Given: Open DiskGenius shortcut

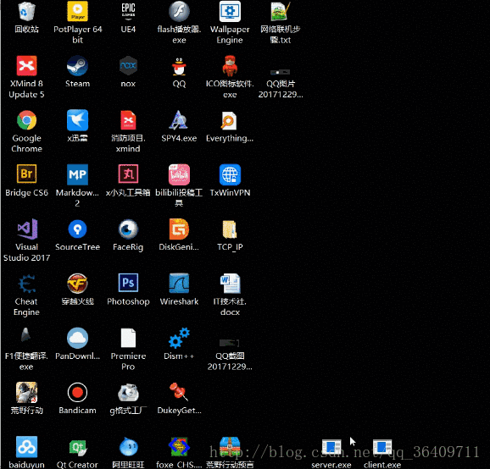Looking at the screenshot, I should pyautogui.click(x=179, y=229).
